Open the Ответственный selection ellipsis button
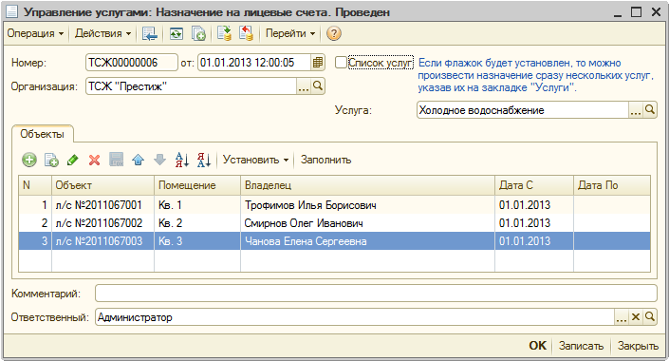The image size is (669, 361). click(x=622, y=317)
